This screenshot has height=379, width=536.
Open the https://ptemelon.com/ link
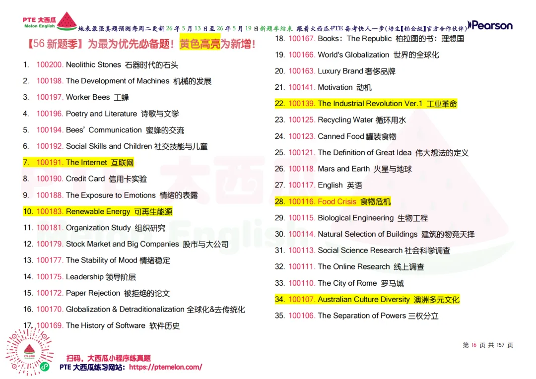[x=165, y=367]
